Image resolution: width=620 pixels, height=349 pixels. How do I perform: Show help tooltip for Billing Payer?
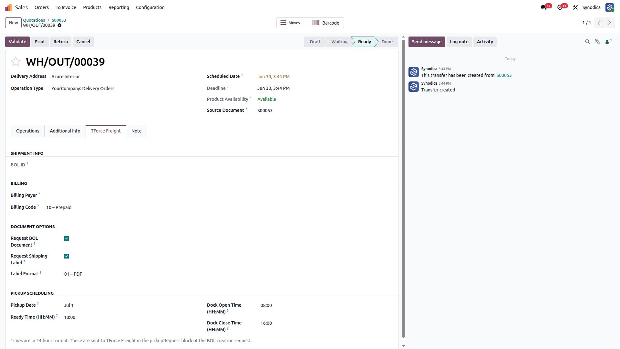[39, 194]
